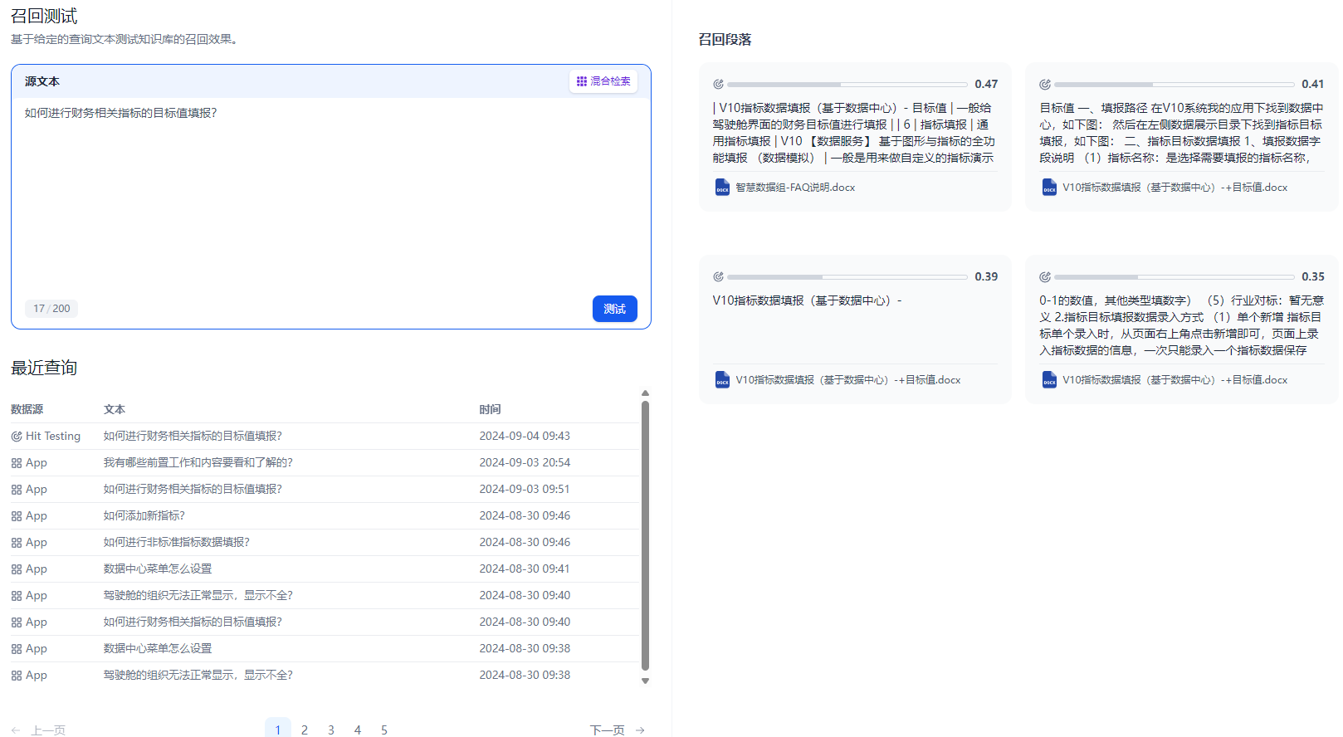Click the App icon in the 如何添加新指标 row
The height and width of the screenshot is (737, 1343).
click(x=17, y=516)
